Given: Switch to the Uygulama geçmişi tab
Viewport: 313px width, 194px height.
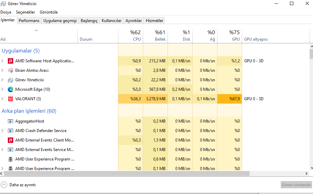Looking at the screenshot, I should [60, 21].
